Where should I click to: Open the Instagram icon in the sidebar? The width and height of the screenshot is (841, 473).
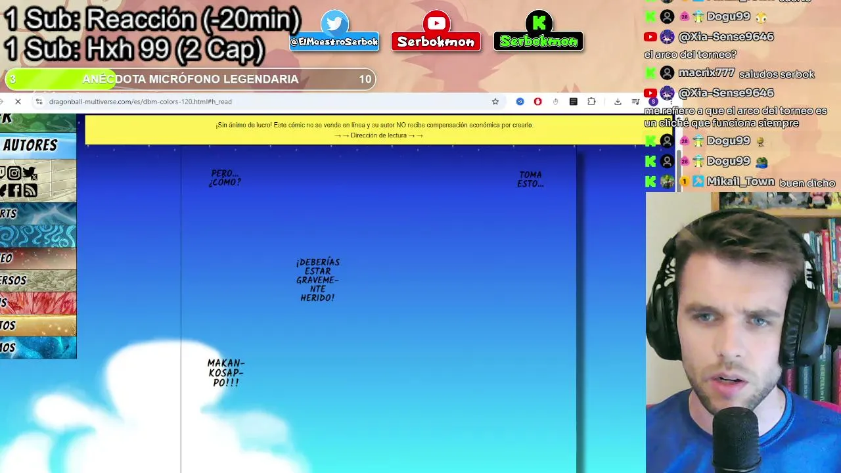14,173
